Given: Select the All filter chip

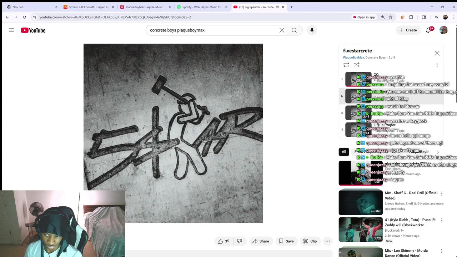Looking at the screenshot, I should click(344, 152).
